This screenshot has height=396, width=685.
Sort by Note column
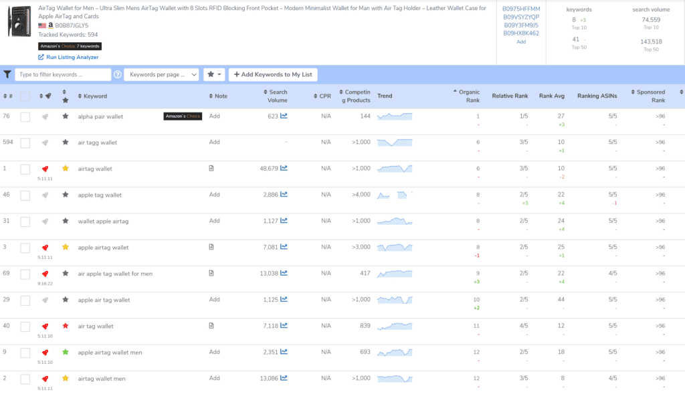point(218,96)
